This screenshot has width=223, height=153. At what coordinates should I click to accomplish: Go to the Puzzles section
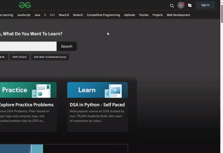click(x=144, y=15)
